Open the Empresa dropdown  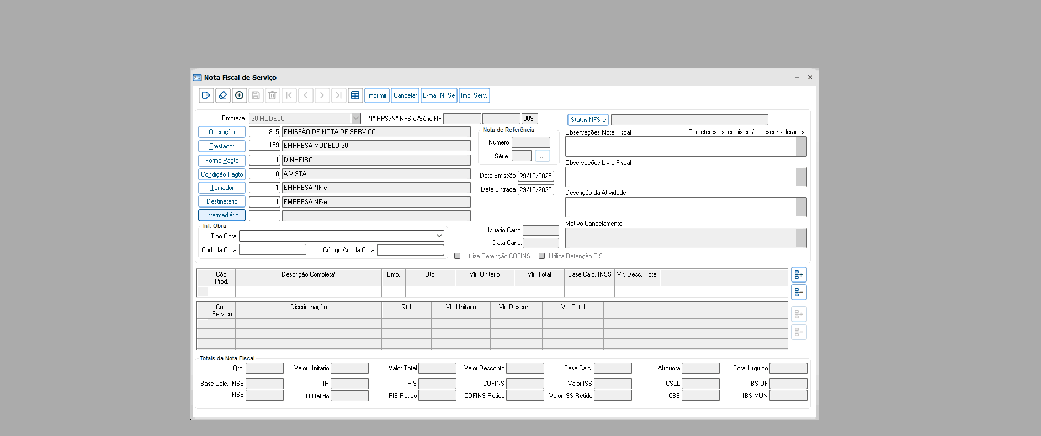pos(356,119)
